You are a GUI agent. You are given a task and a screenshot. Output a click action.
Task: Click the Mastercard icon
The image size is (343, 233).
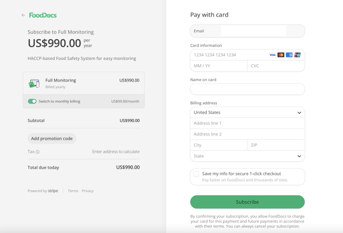[281, 55]
